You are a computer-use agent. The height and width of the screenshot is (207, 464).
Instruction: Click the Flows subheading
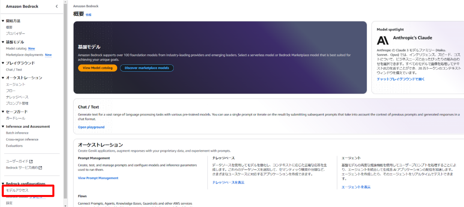tap(82, 196)
